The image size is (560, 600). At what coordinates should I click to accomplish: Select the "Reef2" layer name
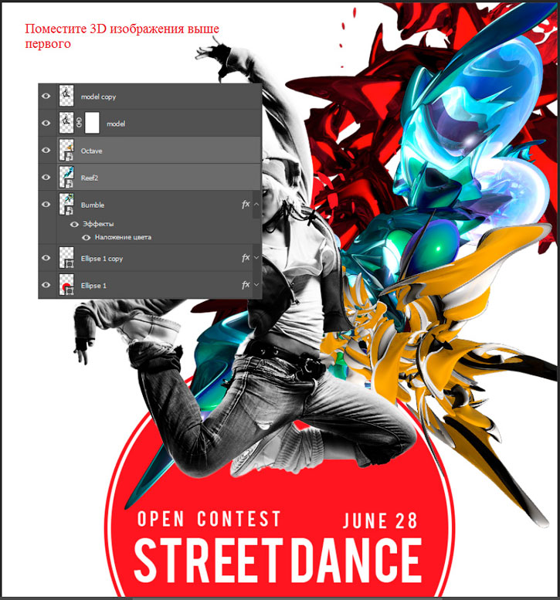point(90,178)
